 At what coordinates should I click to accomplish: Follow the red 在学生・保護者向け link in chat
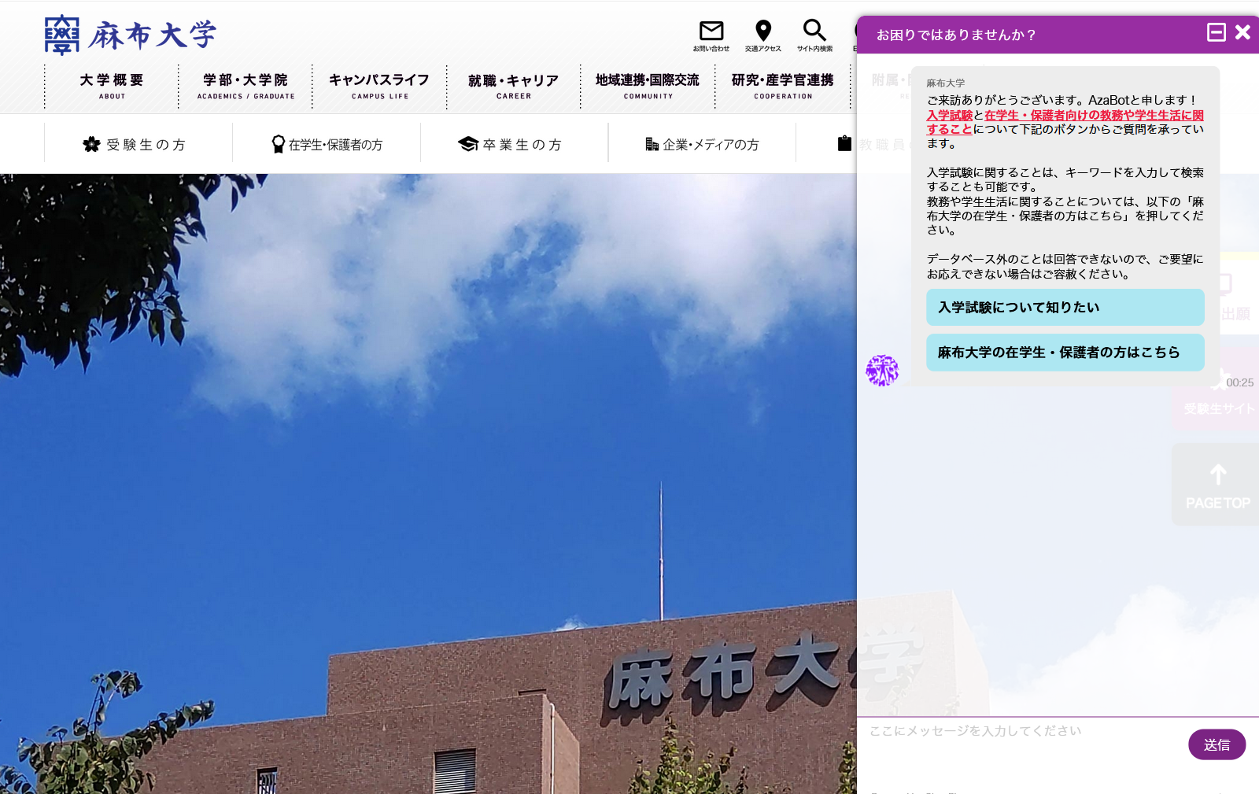(1065, 122)
